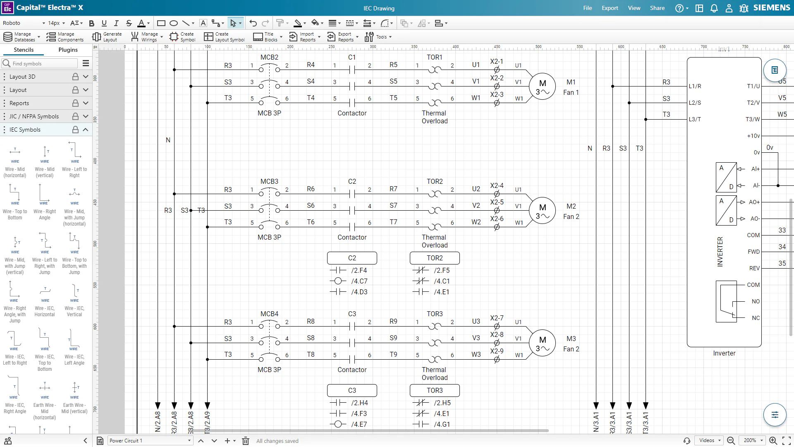Click the Create Symbol button
The width and height of the screenshot is (794, 447).
[182, 37]
